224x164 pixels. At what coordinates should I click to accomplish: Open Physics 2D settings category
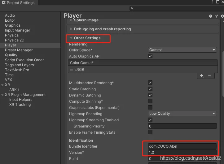coord(15,40)
